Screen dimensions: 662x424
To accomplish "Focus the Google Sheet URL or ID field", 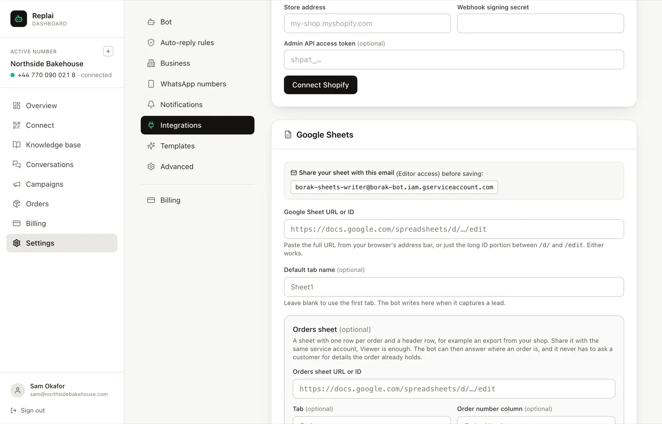I will point(454,229).
